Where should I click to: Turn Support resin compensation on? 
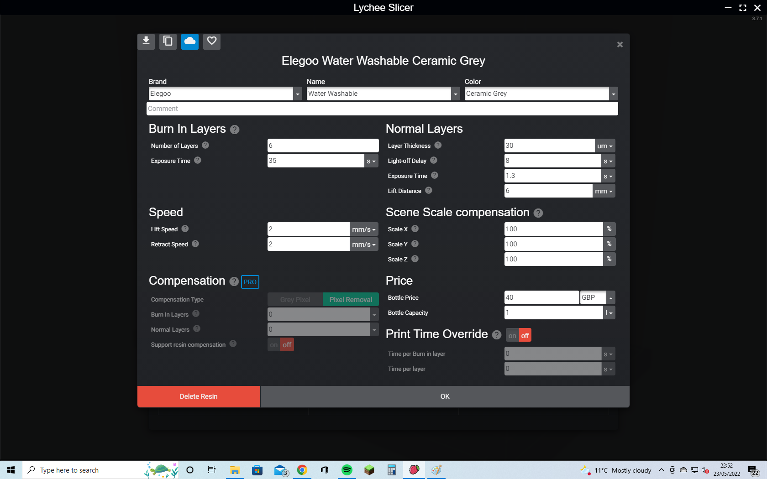pyautogui.click(x=274, y=344)
